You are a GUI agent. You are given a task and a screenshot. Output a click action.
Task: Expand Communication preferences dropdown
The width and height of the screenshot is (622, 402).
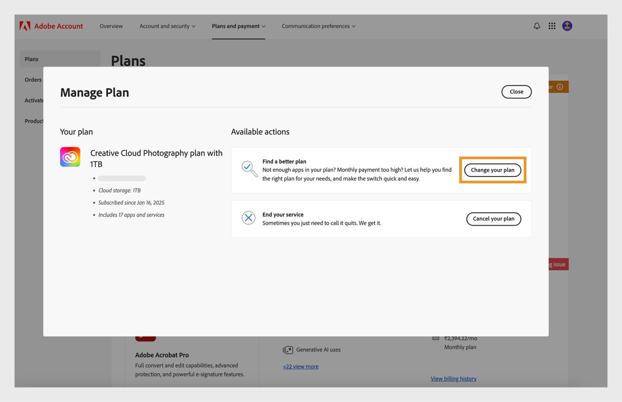[318, 26]
